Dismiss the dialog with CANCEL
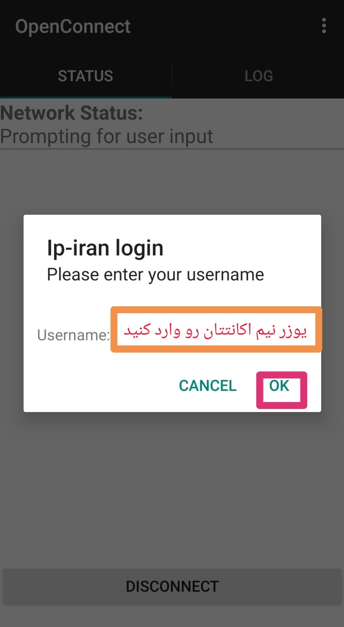This screenshot has height=627, width=344. pos(208,386)
